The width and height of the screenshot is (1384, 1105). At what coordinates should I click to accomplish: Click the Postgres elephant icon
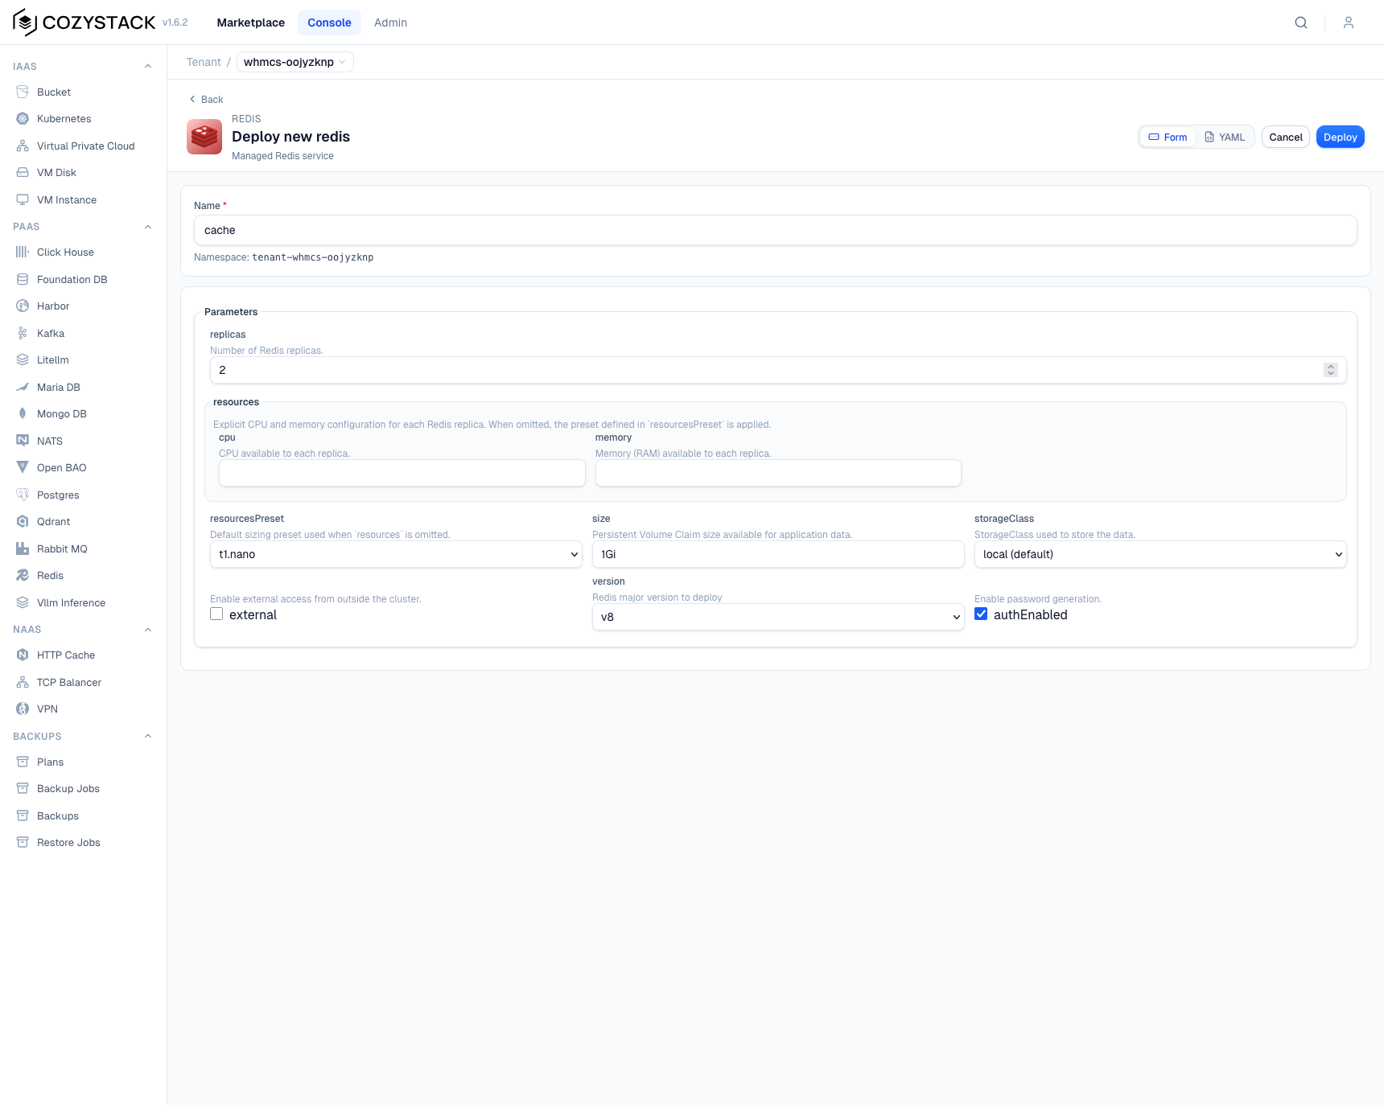click(23, 495)
